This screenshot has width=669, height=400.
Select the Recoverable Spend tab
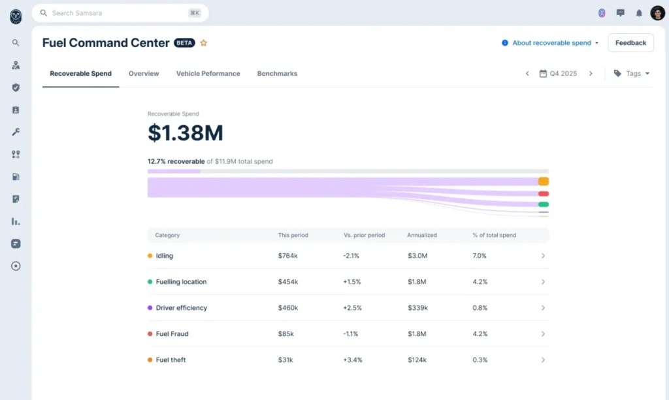[80, 73]
